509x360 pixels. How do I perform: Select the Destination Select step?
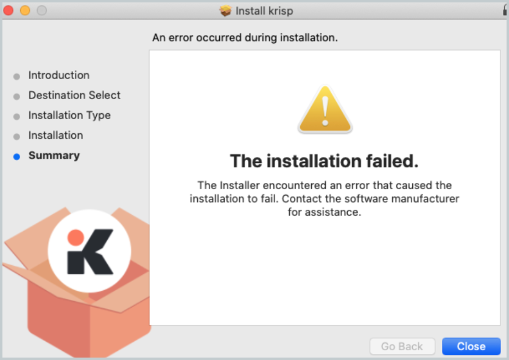tap(74, 95)
